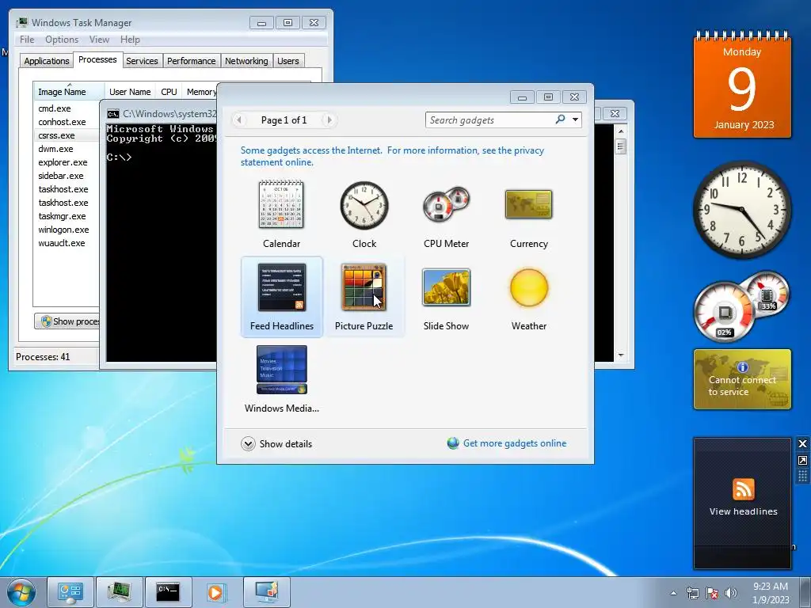Select the CPU Meter gadget icon
Image resolution: width=811 pixels, height=608 pixels.
[x=446, y=204]
